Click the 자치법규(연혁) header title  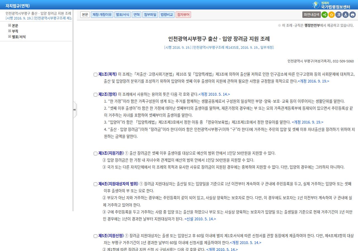click(18, 6)
